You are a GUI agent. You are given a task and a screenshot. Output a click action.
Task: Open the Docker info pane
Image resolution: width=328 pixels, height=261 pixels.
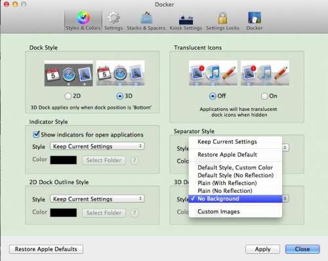pos(255,22)
